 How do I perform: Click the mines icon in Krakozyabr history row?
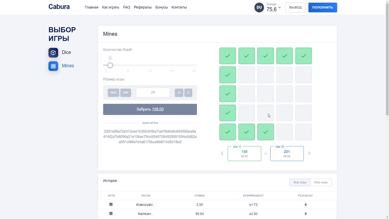click(x=111, y=204)
